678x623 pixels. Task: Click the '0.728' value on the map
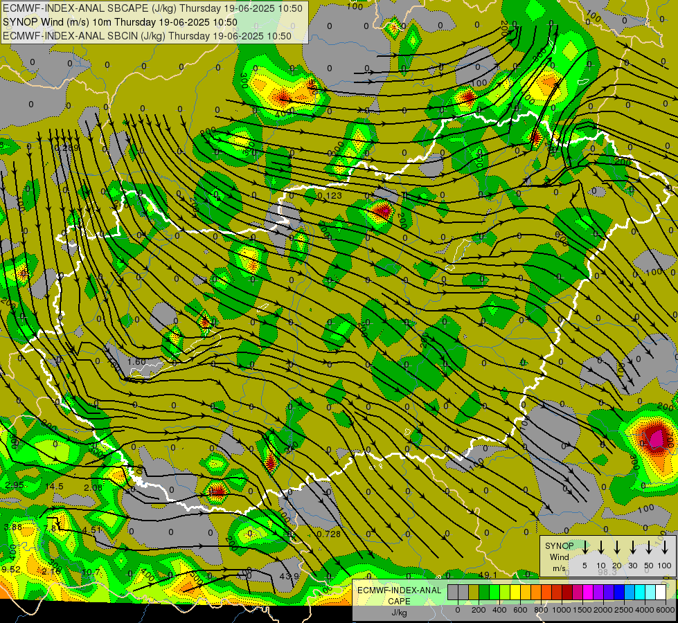[328, 534]
